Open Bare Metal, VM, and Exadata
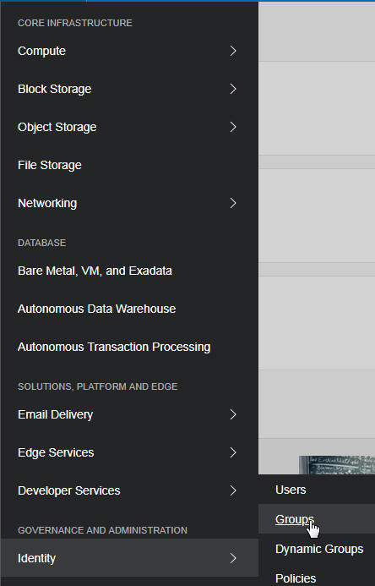The width and height of the screenshot is (375, 586). click(x=95, y=271)
